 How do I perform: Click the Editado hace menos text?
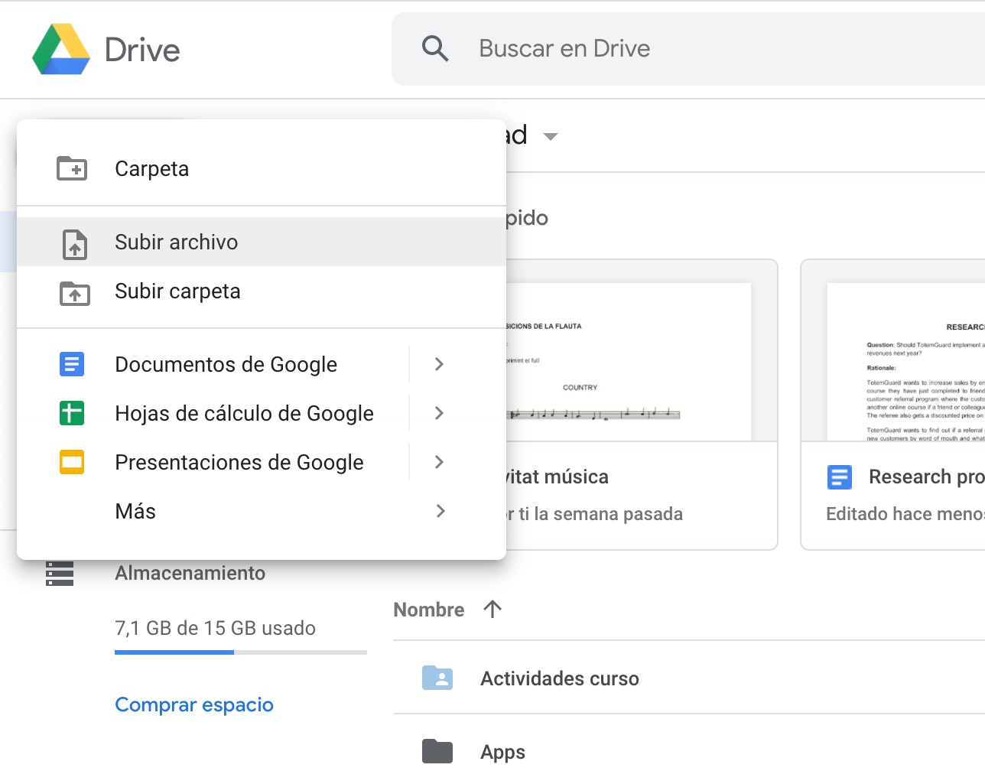tap(905, 514)
